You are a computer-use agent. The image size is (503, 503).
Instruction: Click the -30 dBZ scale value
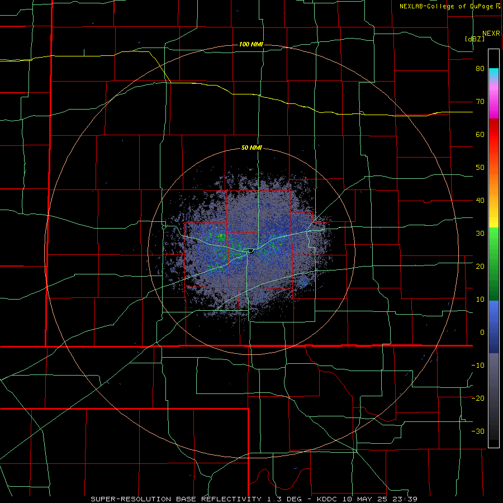point(478,431)
